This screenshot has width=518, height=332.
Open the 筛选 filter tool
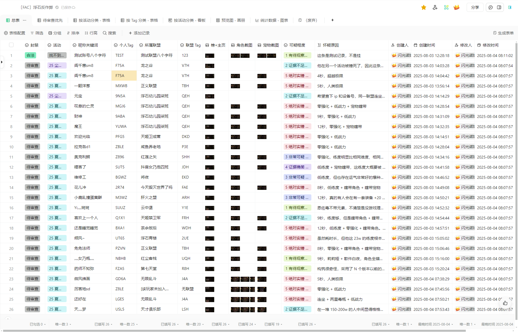pyautogui.click(x=37, y=33)
